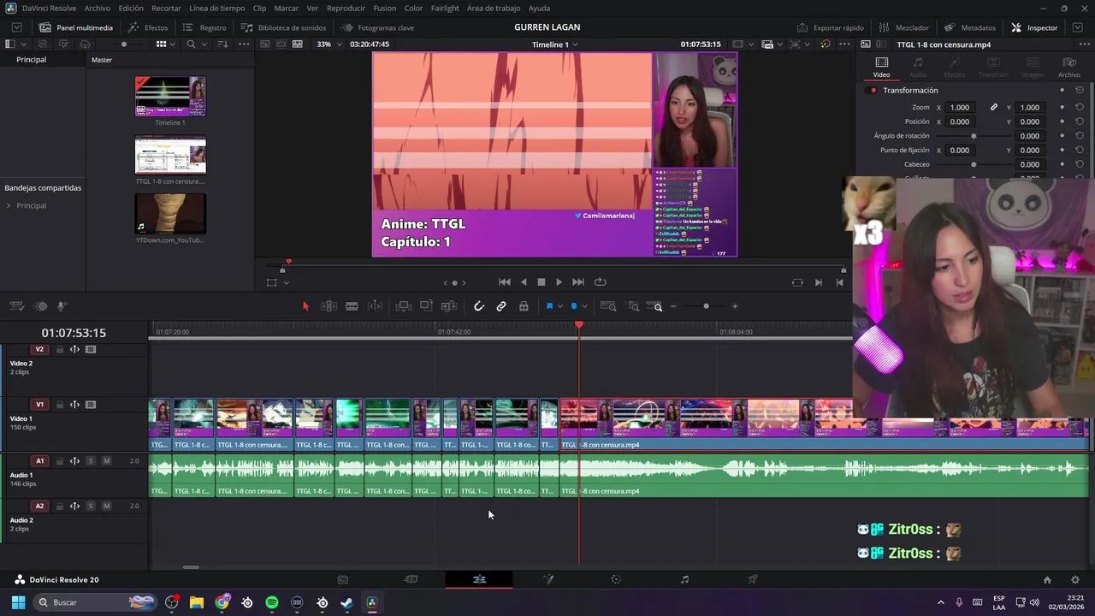Open the Dynamic trim mode tool
The width and height of the screenshot is (1095, 616).
pyautogui.click(x=375, y=306)
